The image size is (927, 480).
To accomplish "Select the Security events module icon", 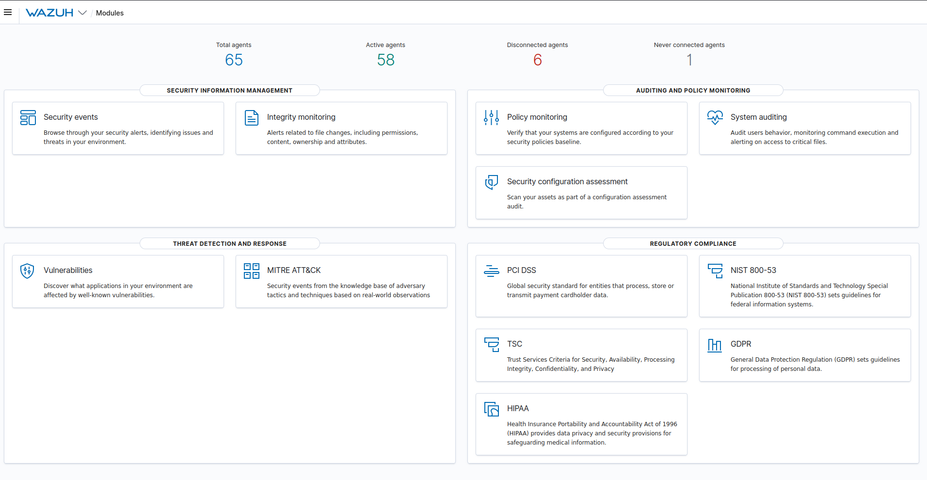I will pos(28,117).
